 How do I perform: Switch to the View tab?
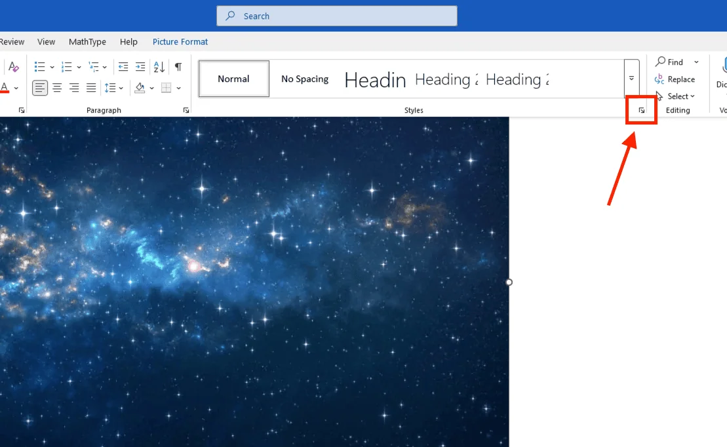click(x=47, y=42)
